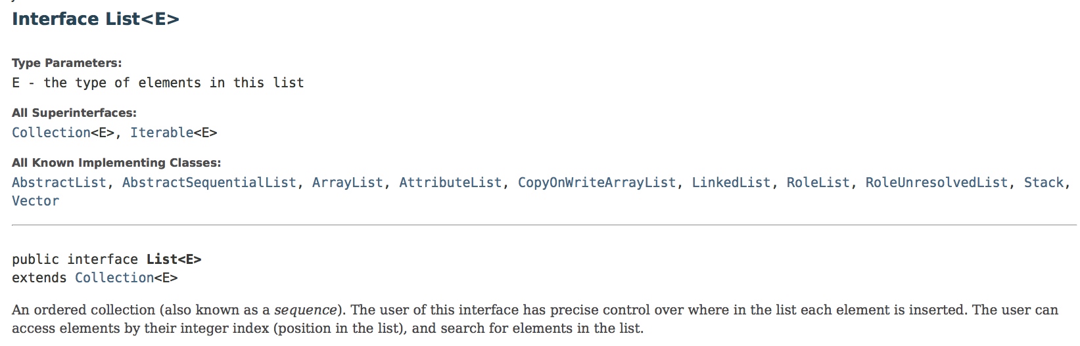Click the AbstractList implementing class link
Screen dimensions: 1080x346
(x=59, y=183)
